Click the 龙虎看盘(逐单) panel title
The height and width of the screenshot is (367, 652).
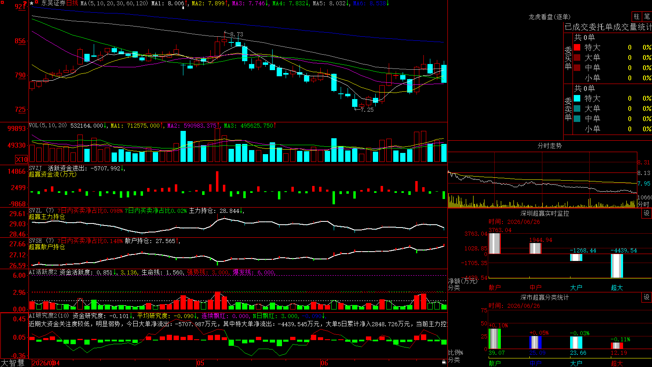point(549,17)
